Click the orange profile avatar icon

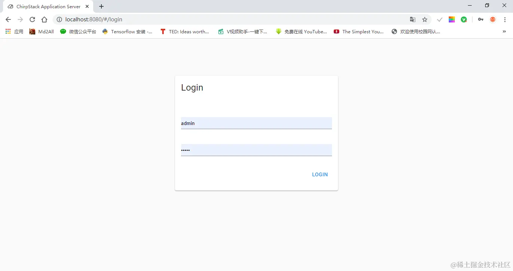tap(493, 19)
